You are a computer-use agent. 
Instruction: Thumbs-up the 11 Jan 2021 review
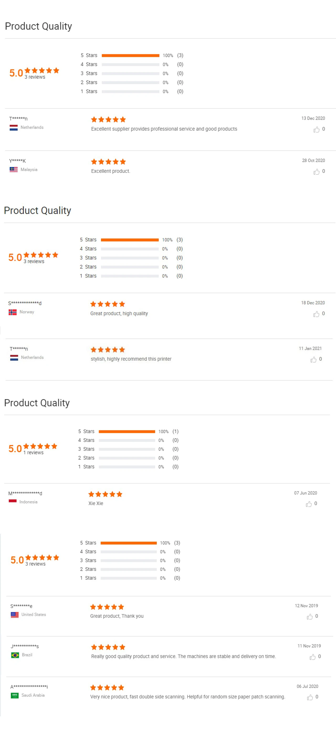313,359
